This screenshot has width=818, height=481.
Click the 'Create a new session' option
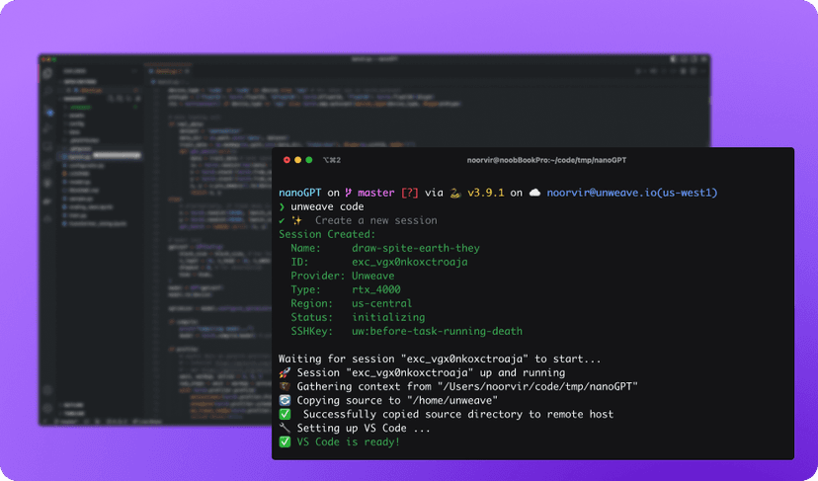[376, 220]
